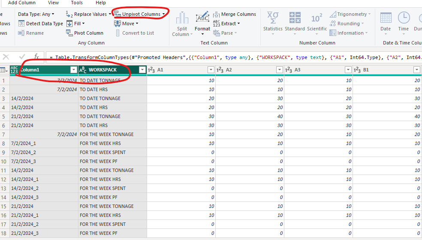Click the A1 column 123 type icon
This screenshot has height=240, width=422.
151,70
